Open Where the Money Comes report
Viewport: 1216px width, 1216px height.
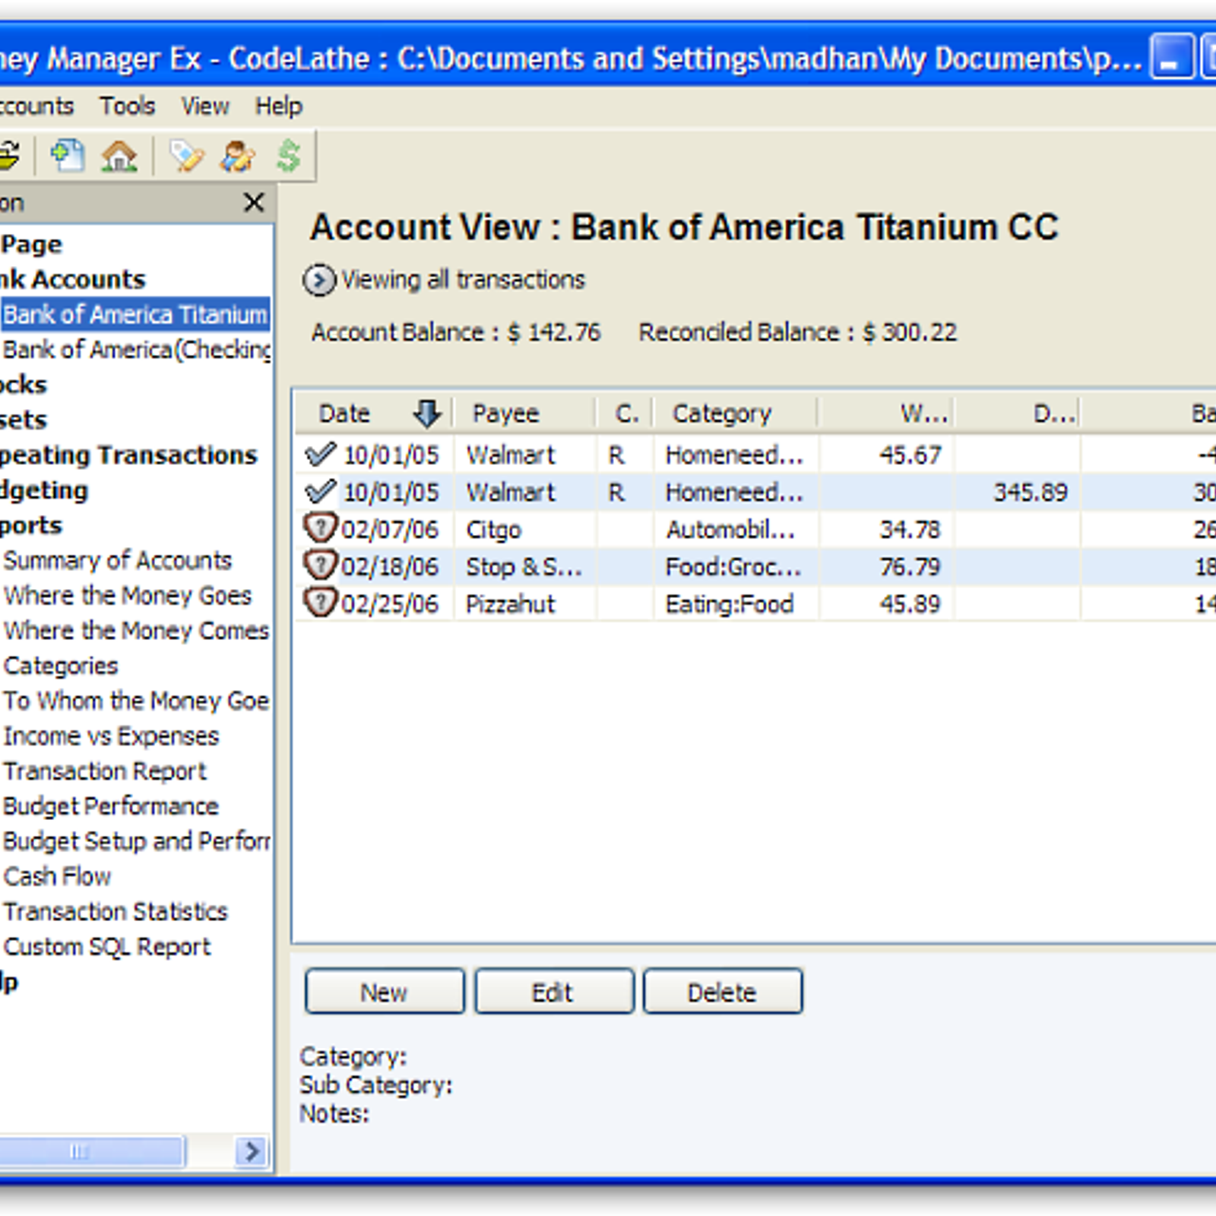click(136, 630)
